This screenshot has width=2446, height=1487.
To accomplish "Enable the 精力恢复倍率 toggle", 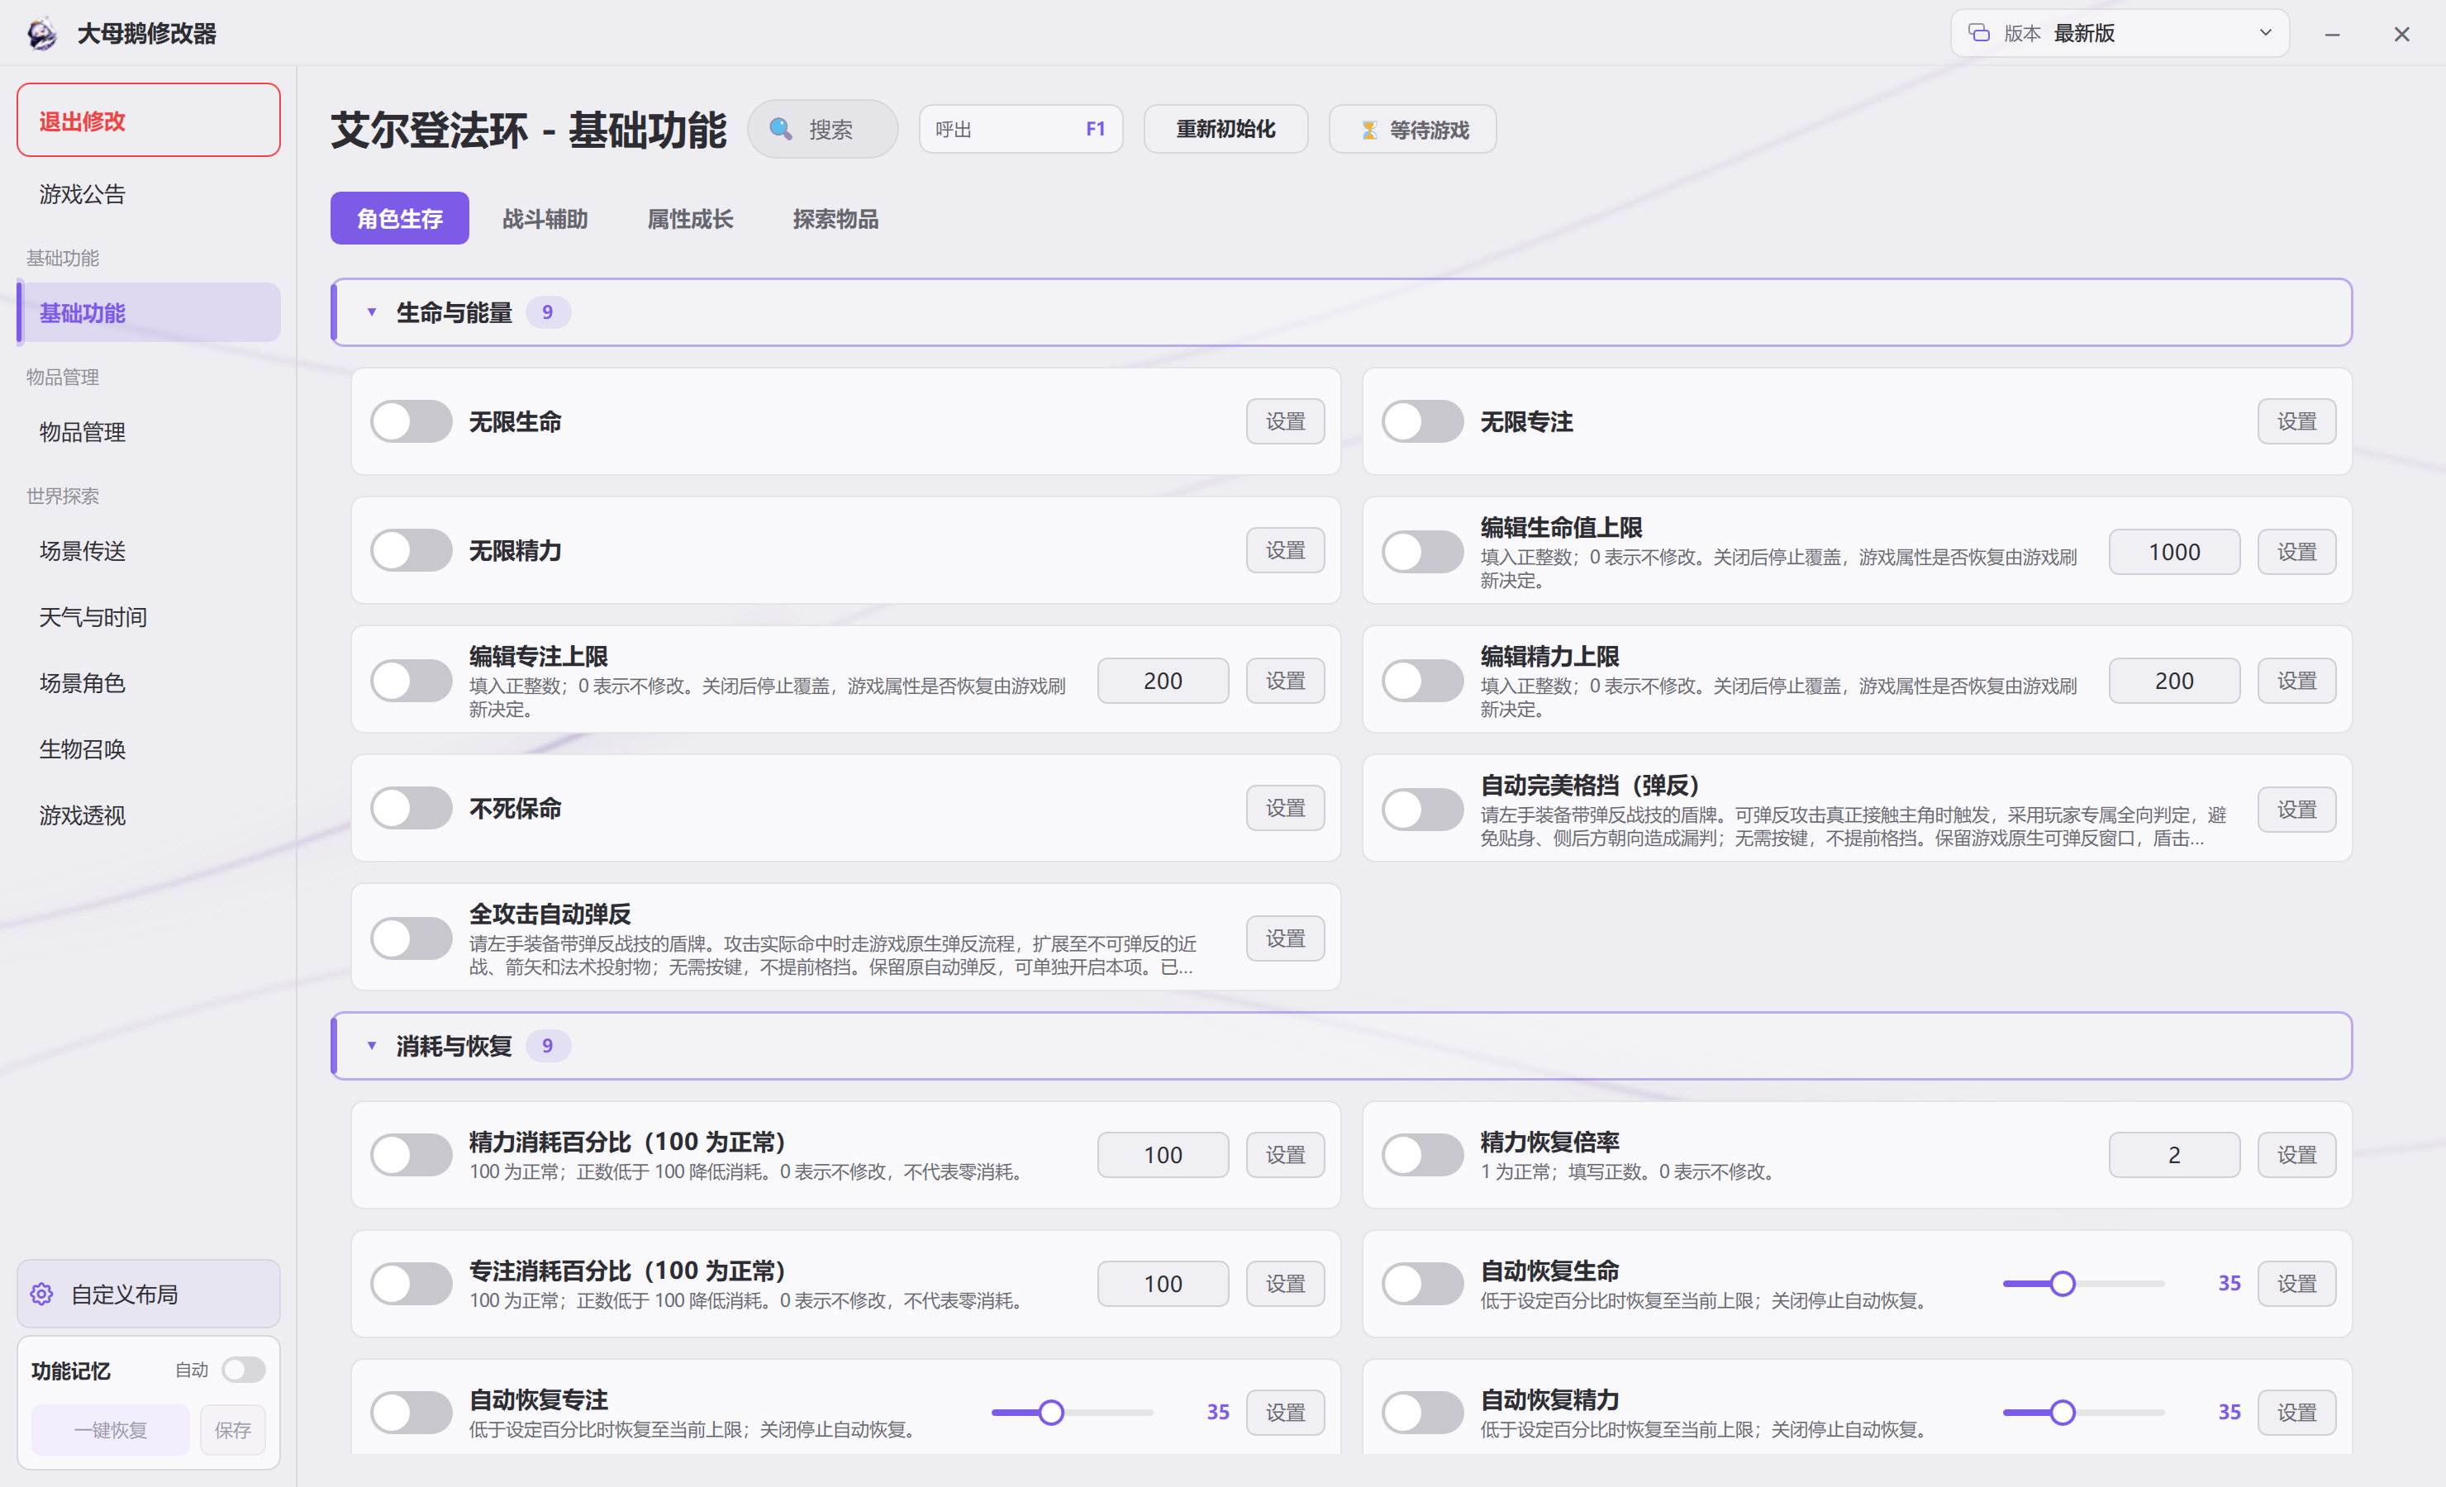I will pos(1422,1156).
